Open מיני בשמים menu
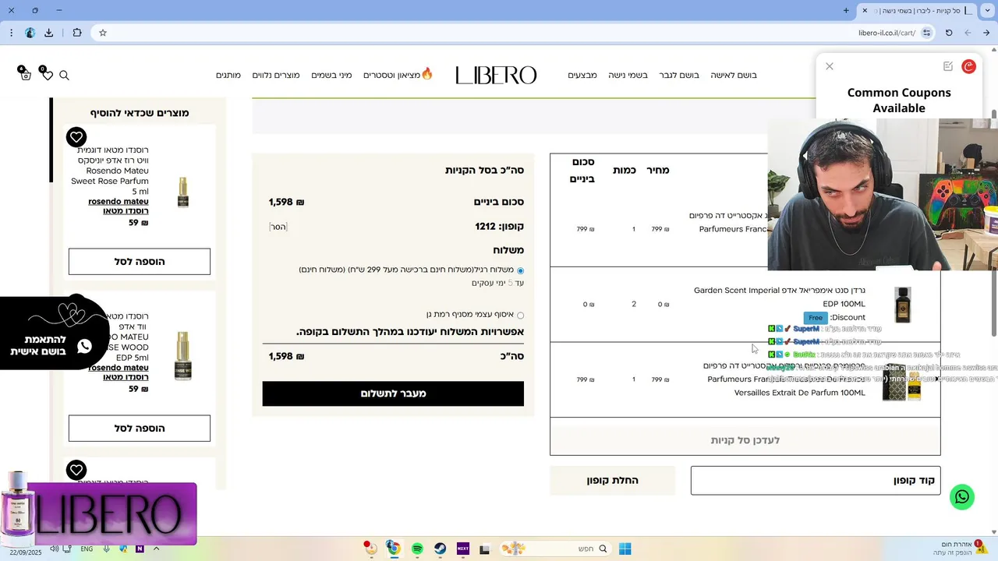 point(331,76)
